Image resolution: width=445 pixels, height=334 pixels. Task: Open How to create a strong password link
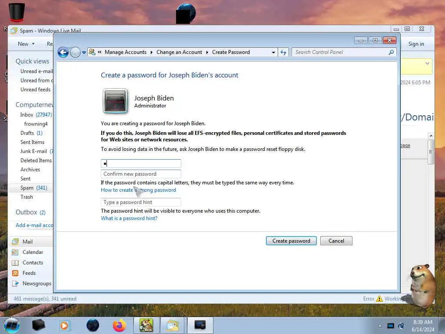[x=138, y=190]
